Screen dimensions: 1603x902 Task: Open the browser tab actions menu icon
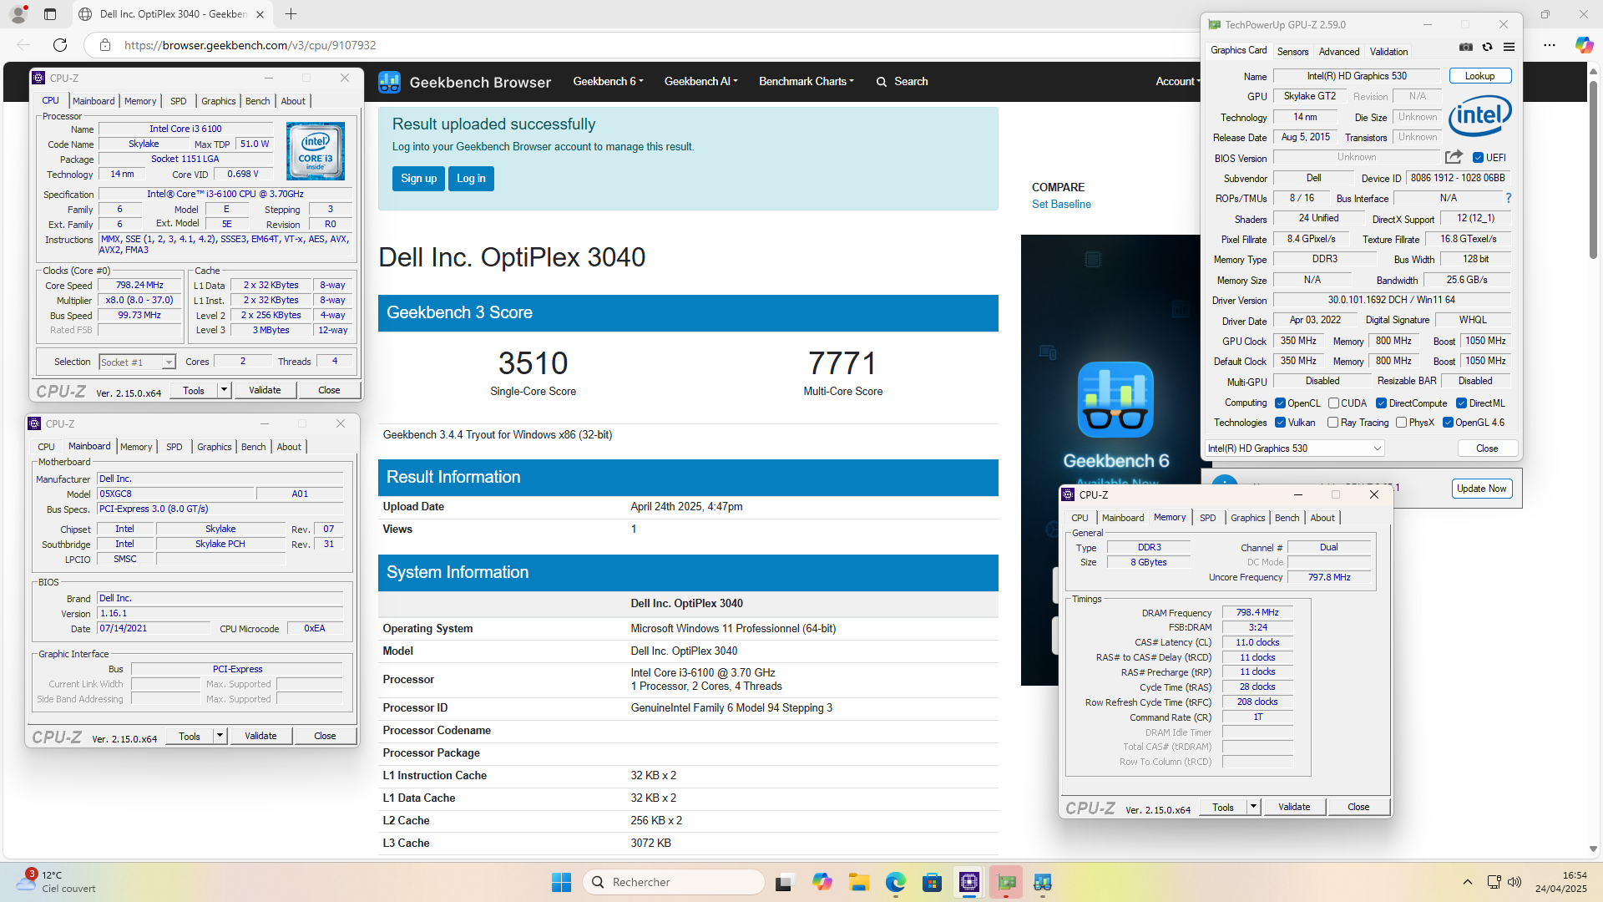(x=50, y=14)
